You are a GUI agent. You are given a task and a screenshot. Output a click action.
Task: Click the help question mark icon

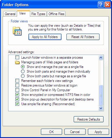pyautogui.click(x=101, y=4)
